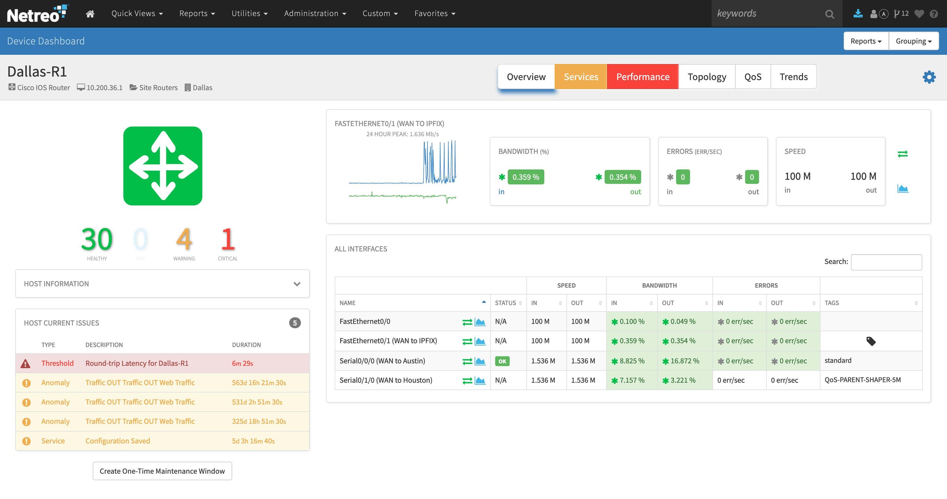Viewport: 947px width, 499px height.
Task: Open the Administration menu
Action: pos(315,13)
